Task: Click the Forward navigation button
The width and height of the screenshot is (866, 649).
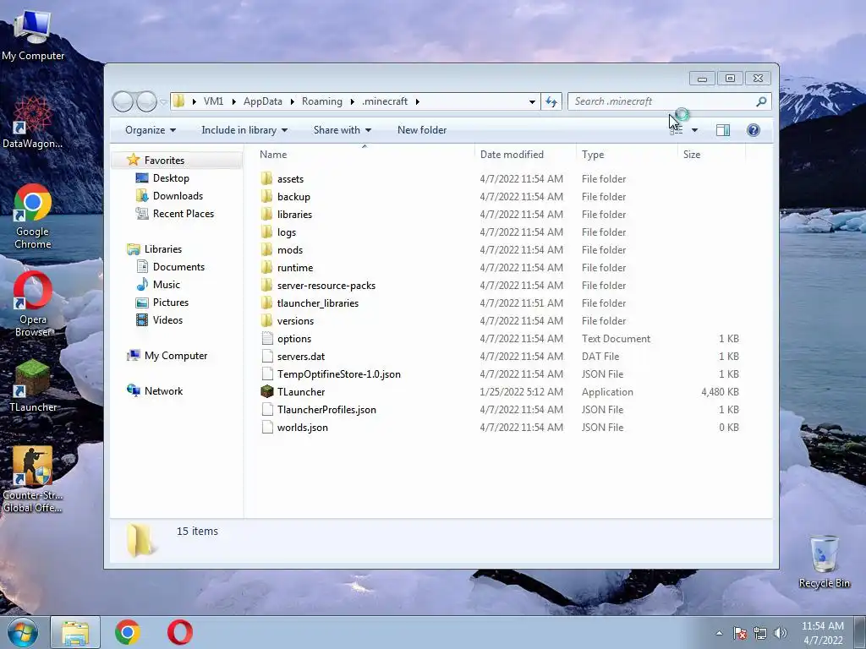Action: point(145,101)
